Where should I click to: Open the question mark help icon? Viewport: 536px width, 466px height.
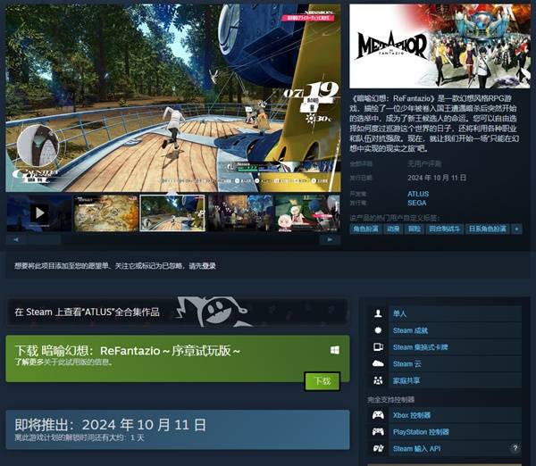(x=515, y=448)
